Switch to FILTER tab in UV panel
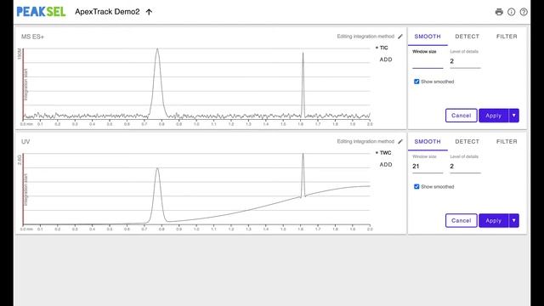 (507, 142)
